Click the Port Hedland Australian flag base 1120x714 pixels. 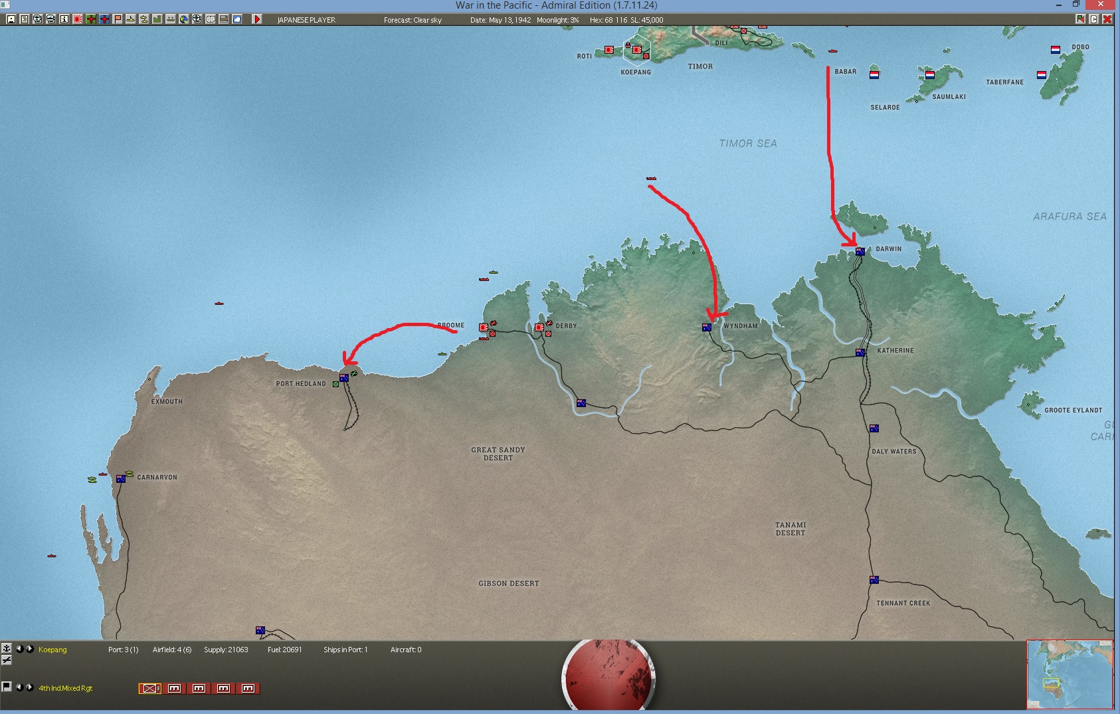click(x=344, y=378)
